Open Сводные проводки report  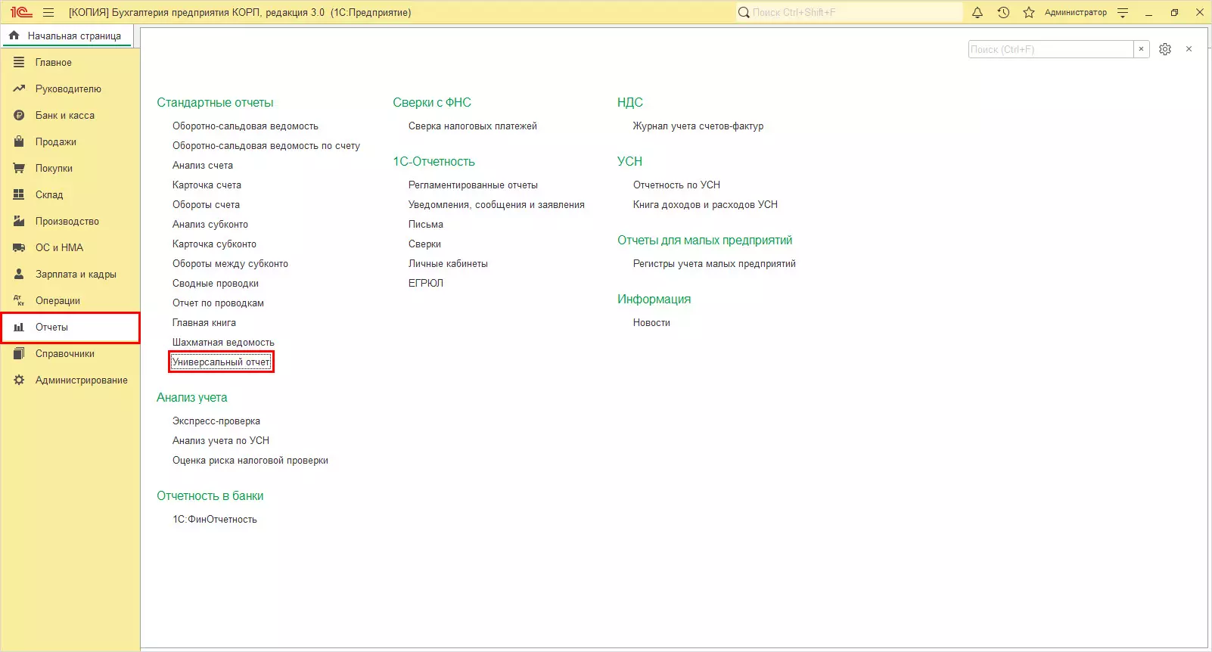pyautogui.click(x=216, y=283)
